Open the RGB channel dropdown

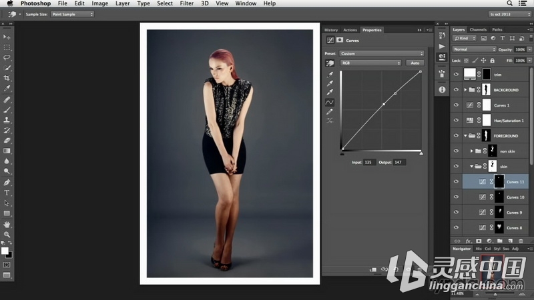click(371, 63)
